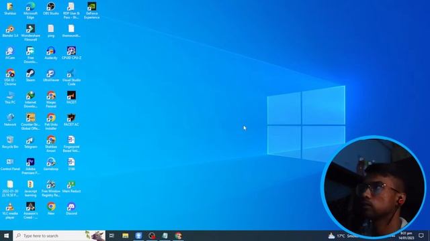Open the Free Download Manager shortcut
Viewport: 430px width, 241px height.
[30, 55]
